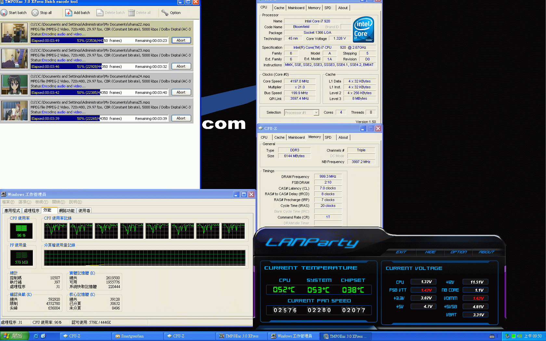Open Cache tab in upper CPU-Z window
Image resolution: width=546 pixels, height=341 pixels.
pyautogui.click(x=279, y=8)
